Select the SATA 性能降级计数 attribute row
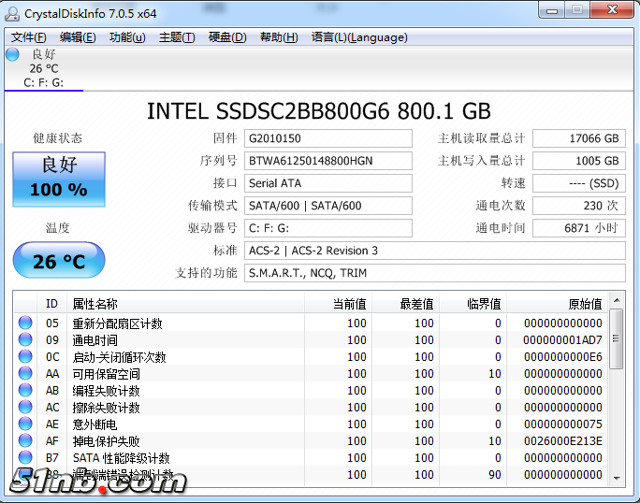This screenshot has width=640, height=503. 311,457
